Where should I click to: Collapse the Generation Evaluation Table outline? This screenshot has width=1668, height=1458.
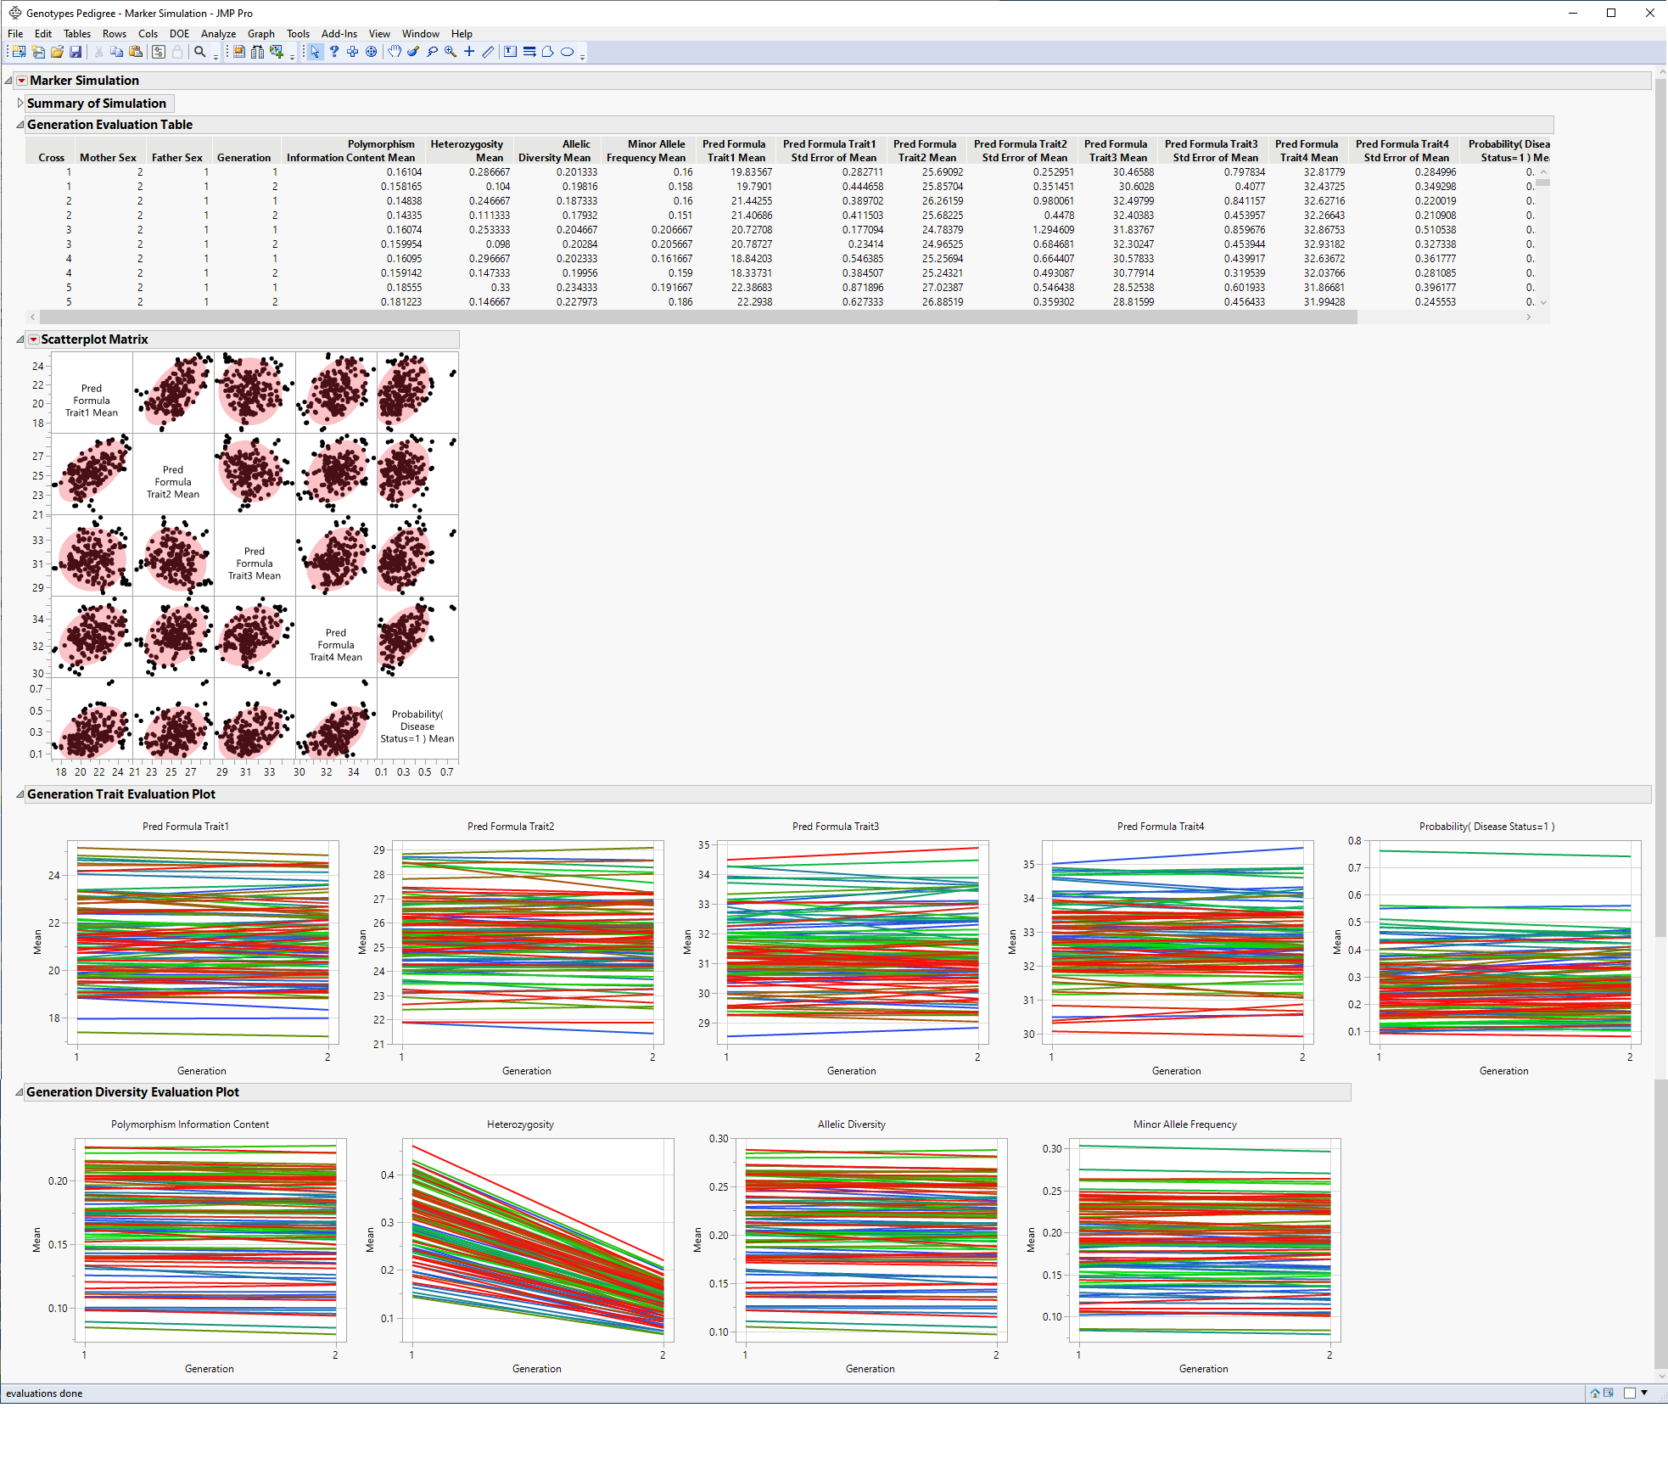(x=20, y=125)
